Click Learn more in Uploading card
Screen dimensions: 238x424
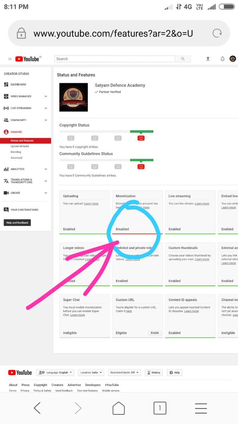[91, 204]
